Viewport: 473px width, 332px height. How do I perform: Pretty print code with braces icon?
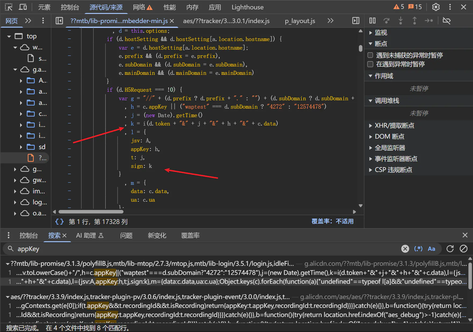[x=59, y=222]
